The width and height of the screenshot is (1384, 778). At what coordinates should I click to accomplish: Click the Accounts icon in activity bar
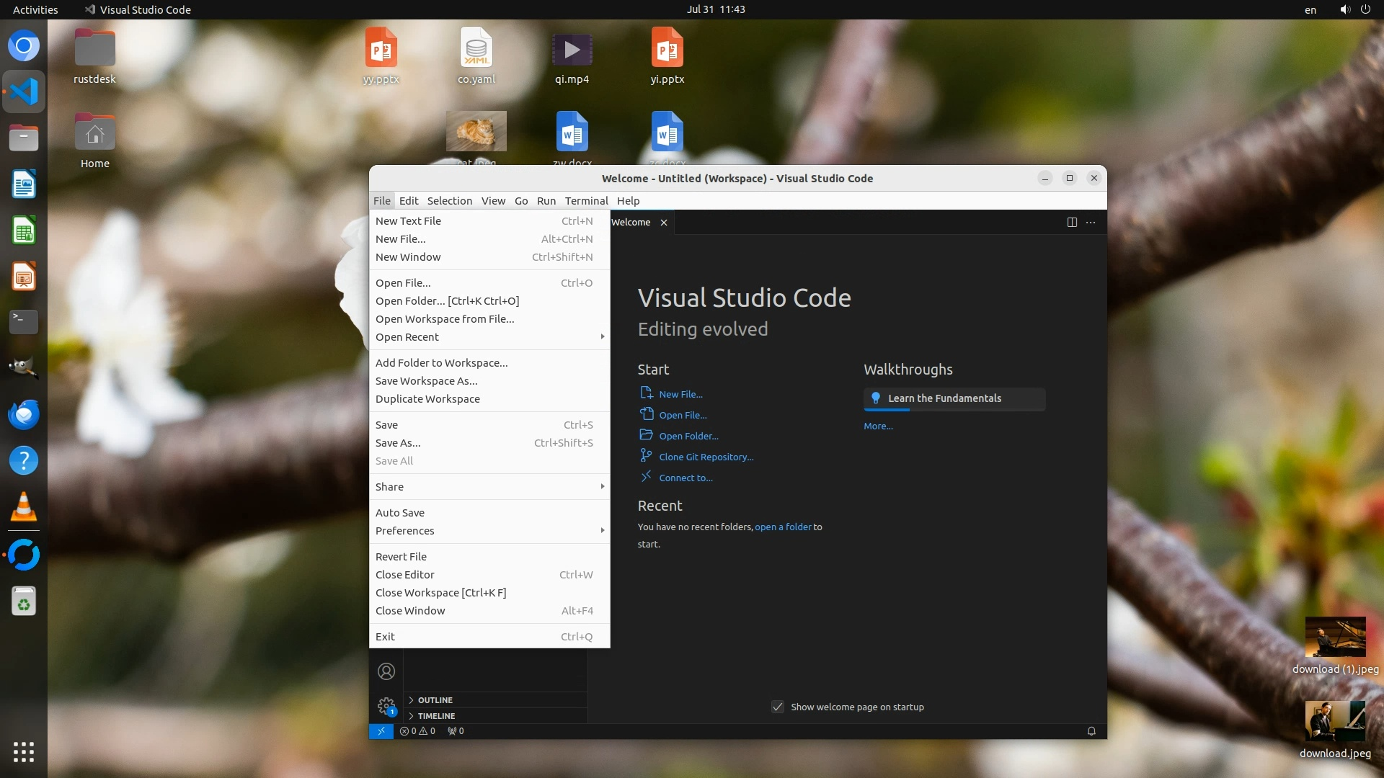tap(386, 671)
